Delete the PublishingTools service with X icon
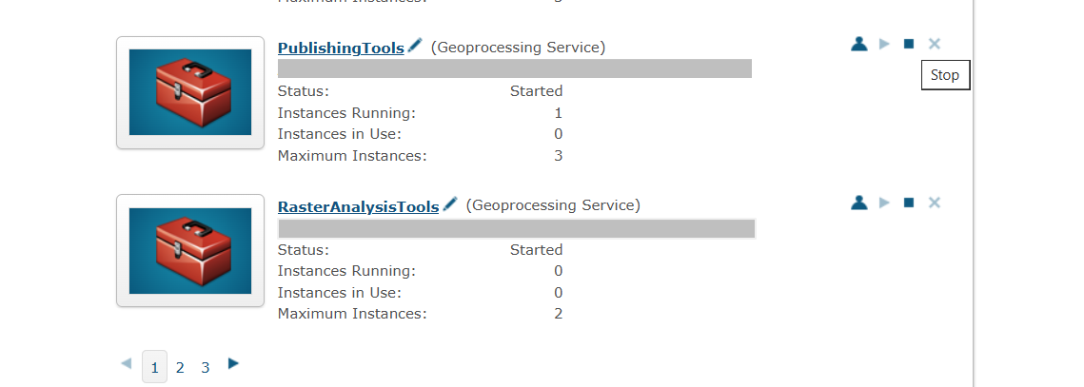The image size is (1084, 387). pos(934,45)
